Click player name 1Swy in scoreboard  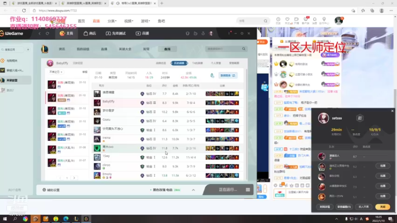pyautogui.click(x=106, y=156)
